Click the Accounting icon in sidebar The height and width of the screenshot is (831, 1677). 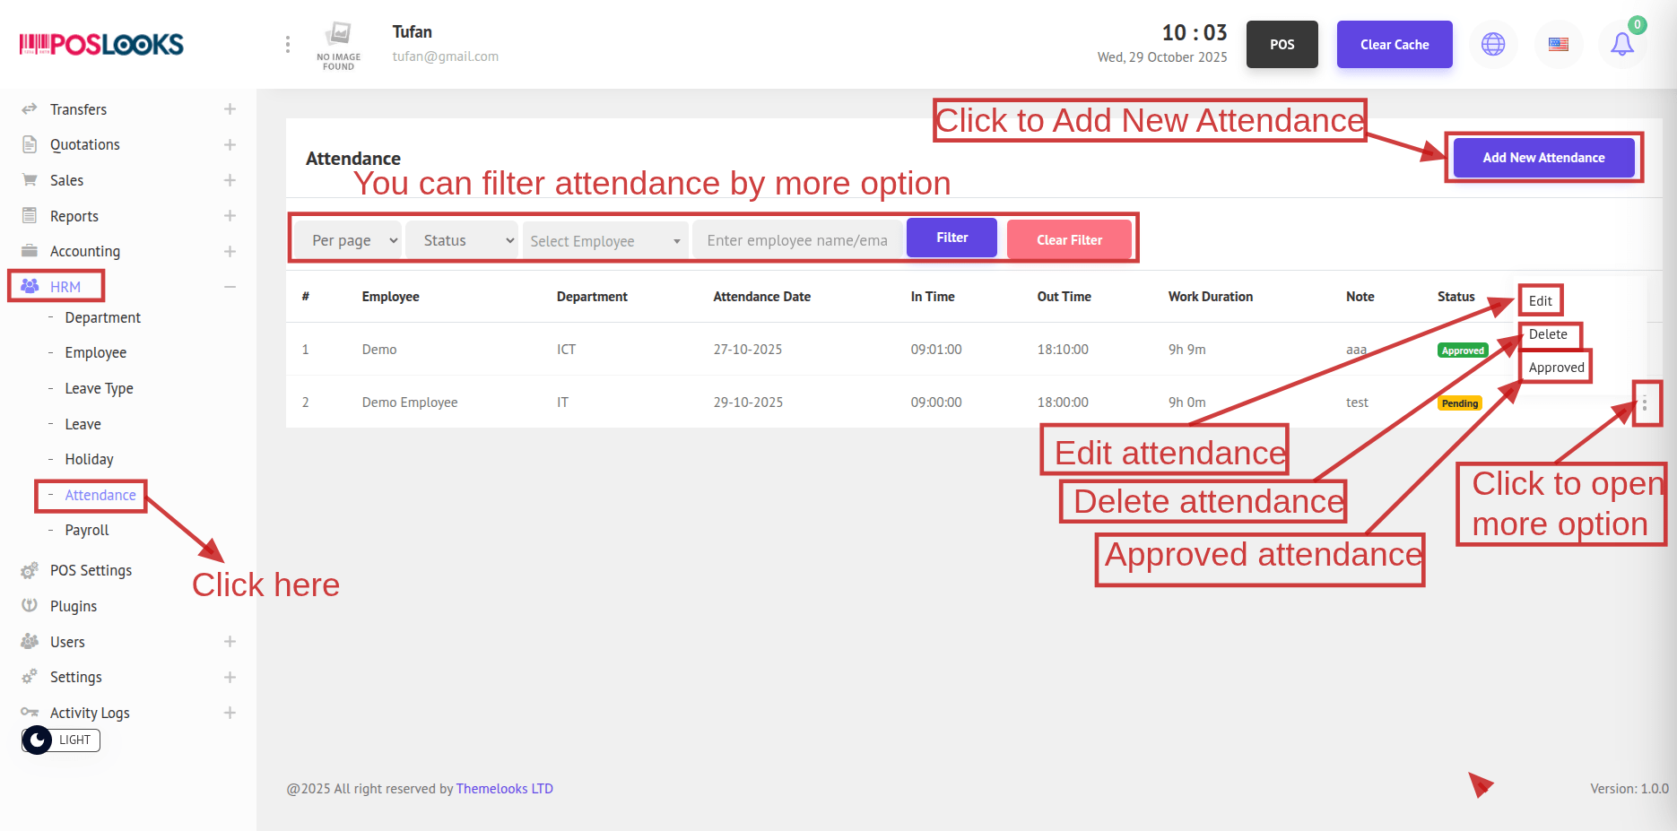click(x=30, y=251)
